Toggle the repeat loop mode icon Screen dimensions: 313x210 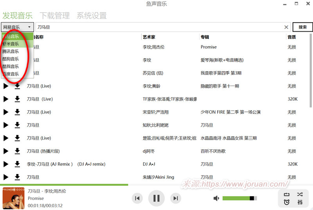point(287,194)
